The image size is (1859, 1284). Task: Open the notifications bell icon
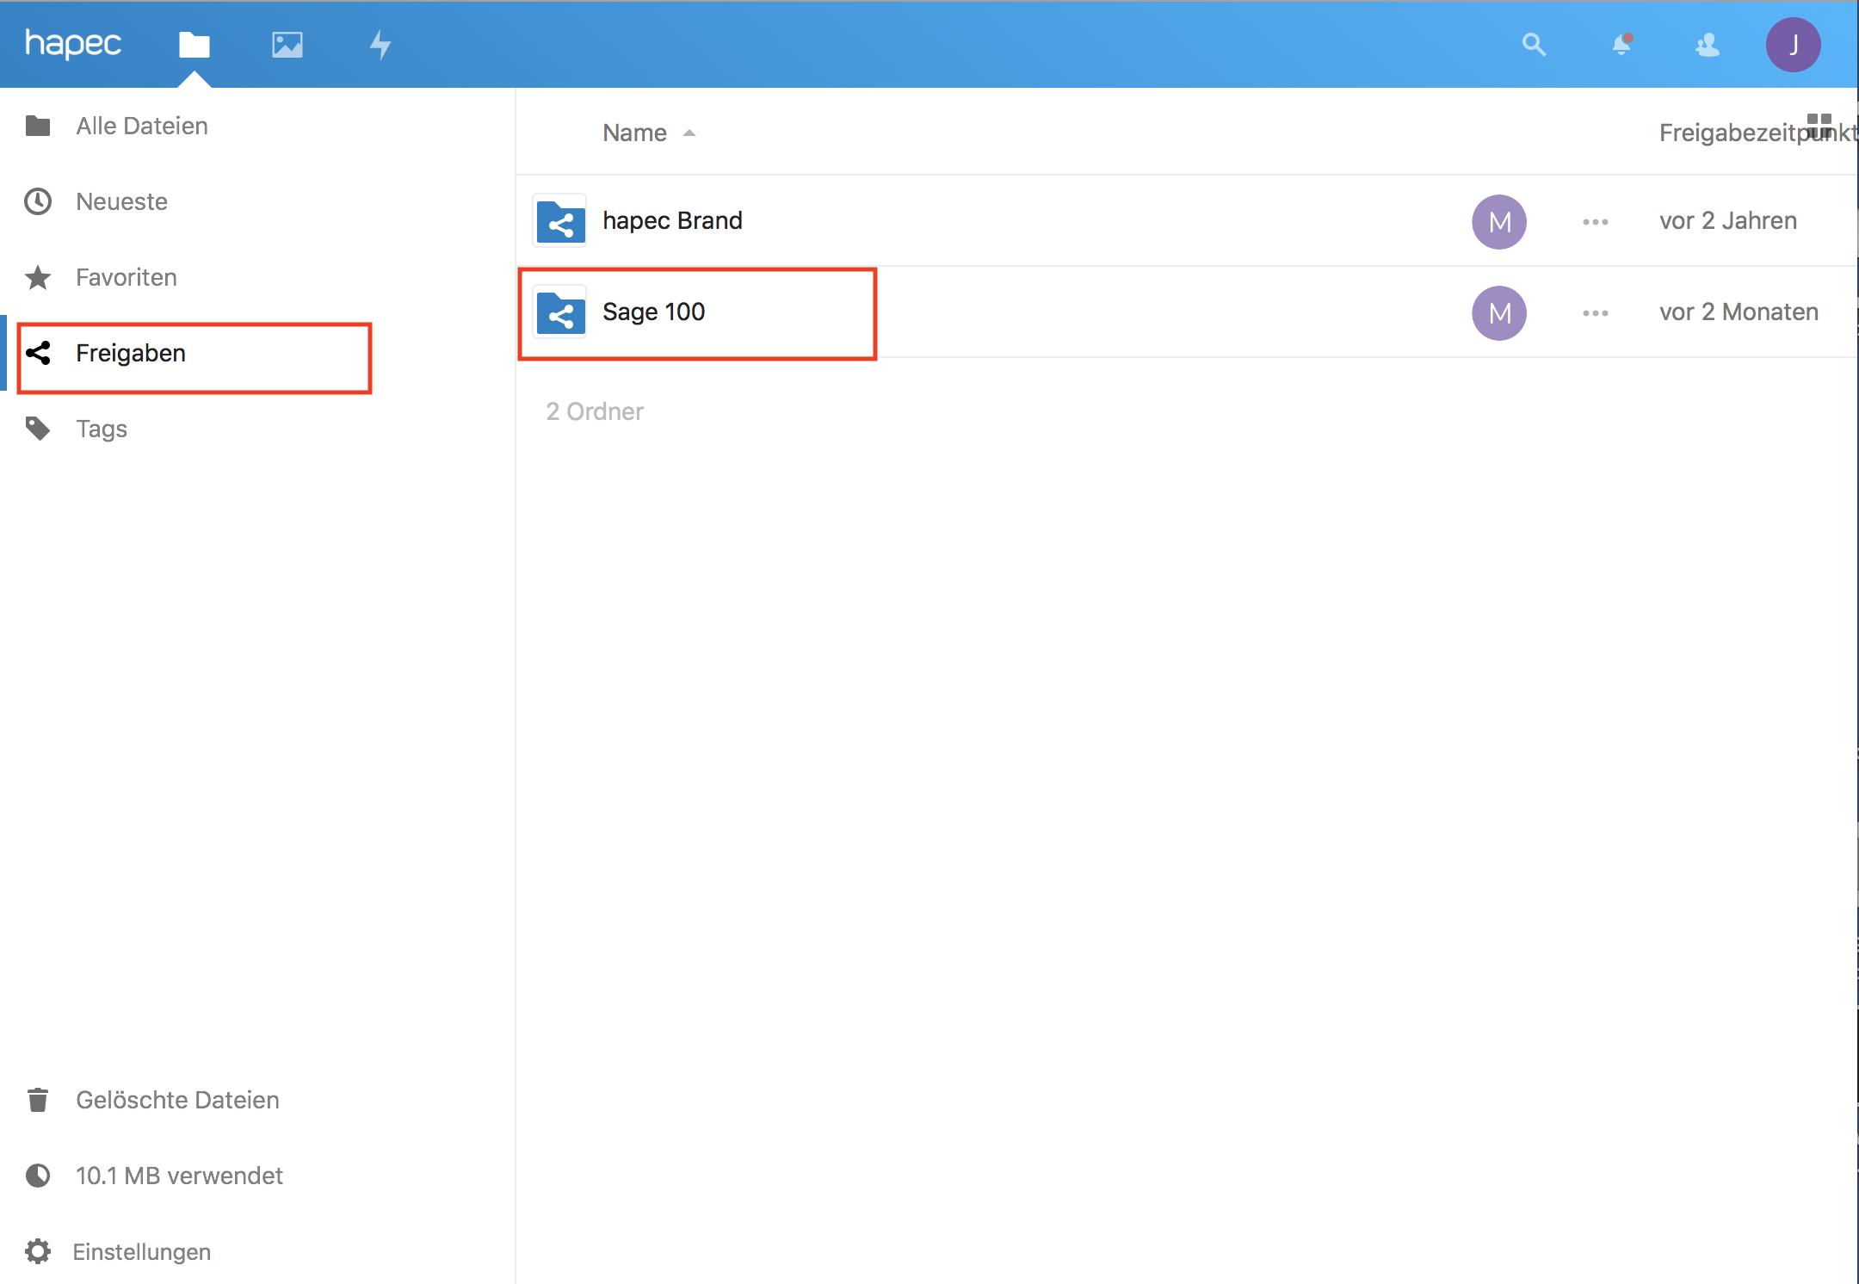pos(1621,44)
